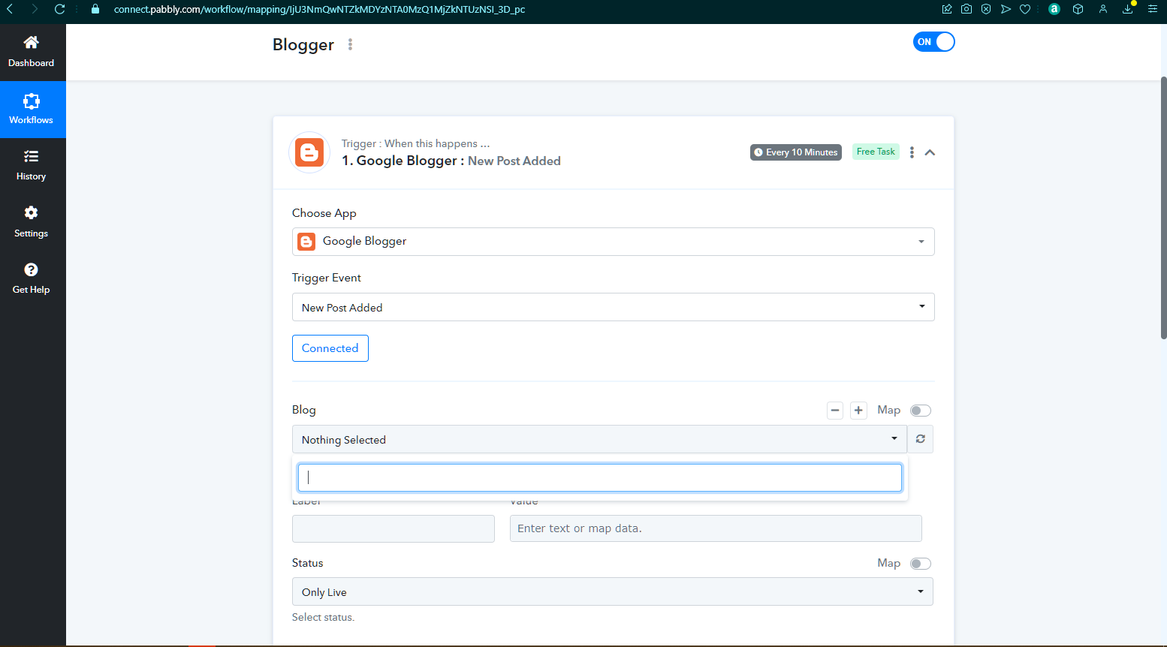Open the Blog 'Nothing Selected' dropdown
This screenshot has height=647, width=1167.
tap(599, 439)
